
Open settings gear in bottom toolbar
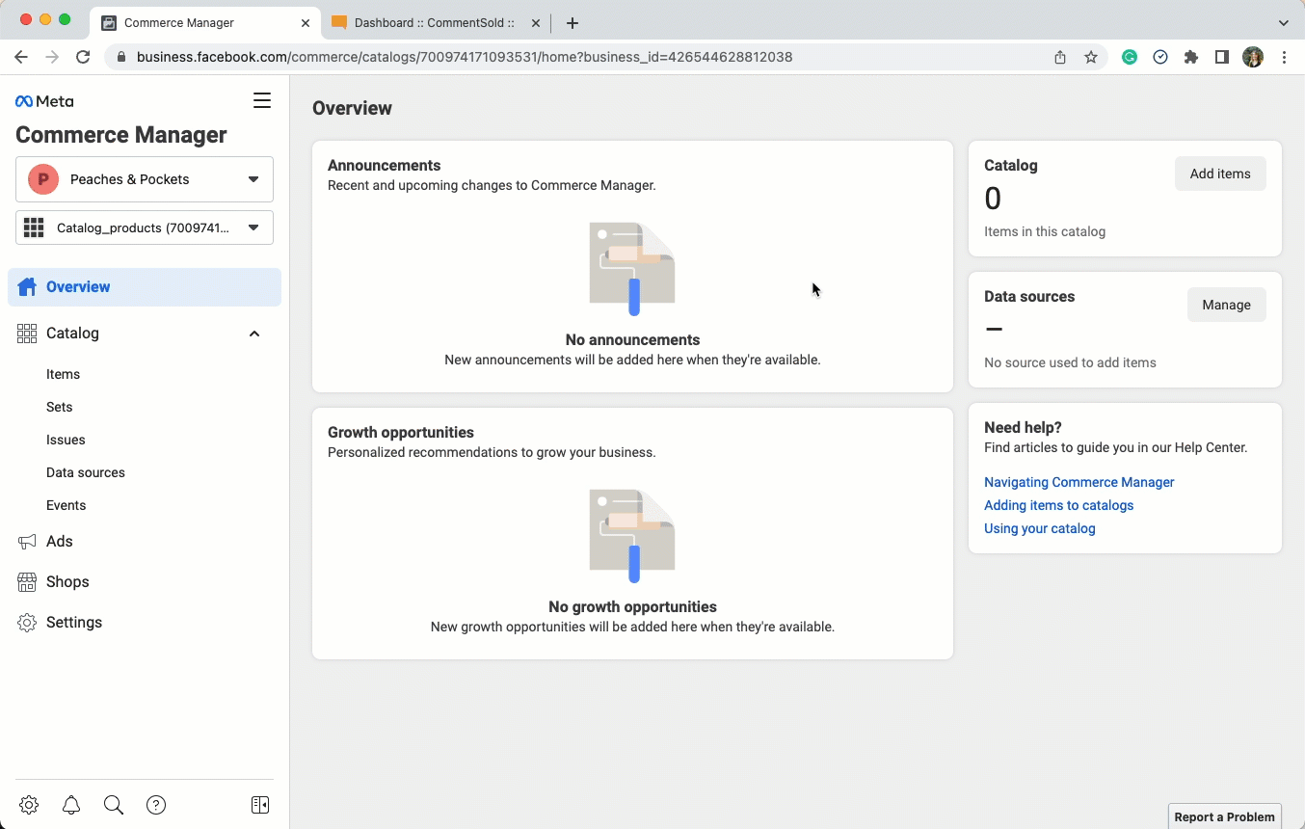(29, 805)
